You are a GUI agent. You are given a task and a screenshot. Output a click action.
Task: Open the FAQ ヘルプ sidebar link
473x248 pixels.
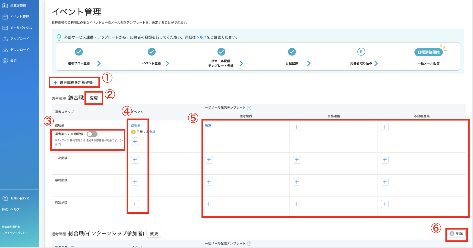click(11, 209)
